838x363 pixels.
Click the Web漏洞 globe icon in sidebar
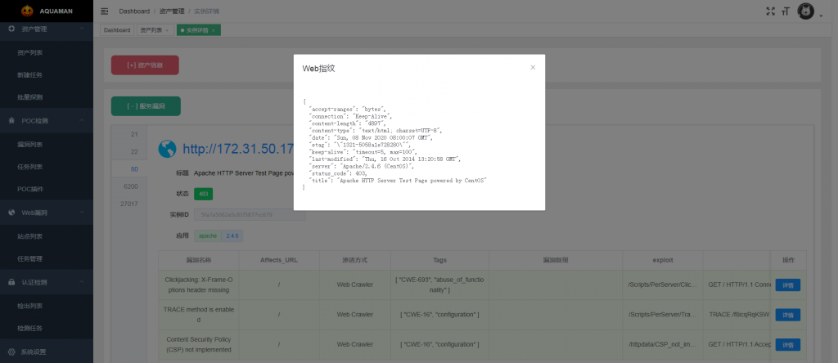tap(11, 213)
